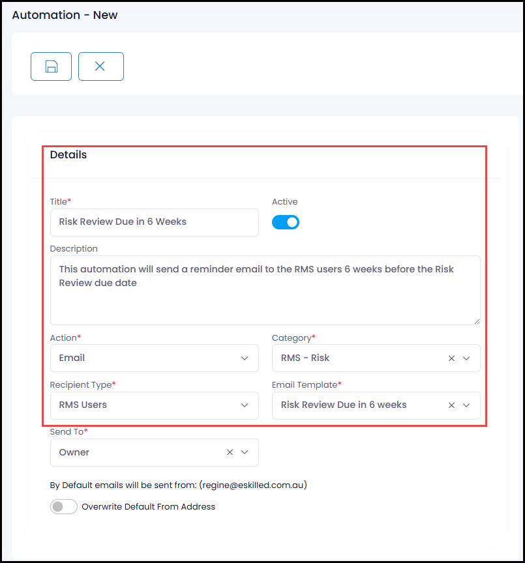525x563 pixels.
Task: Click into the Description text area
Action: [x=265, y=290]
